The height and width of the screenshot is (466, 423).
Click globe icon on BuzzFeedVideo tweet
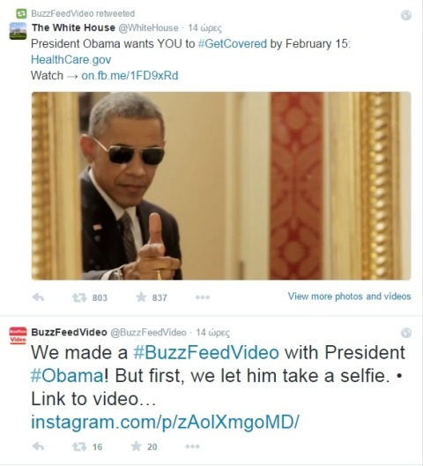(x=406, y=333)
